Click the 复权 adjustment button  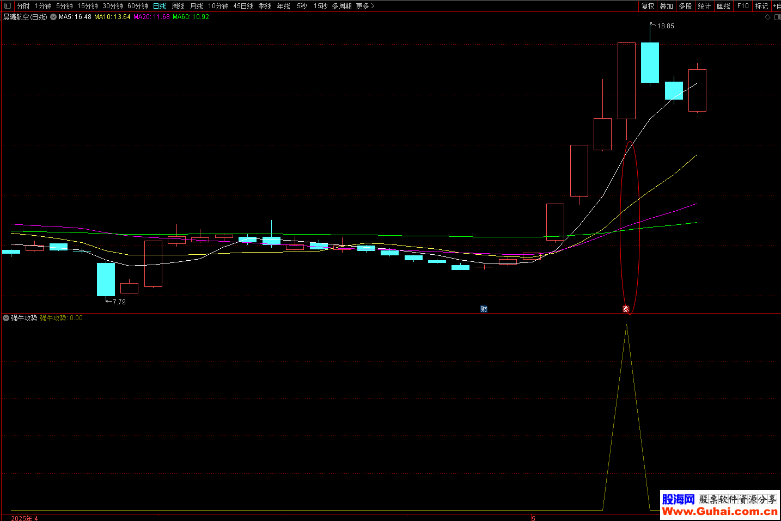[x=648, y=6]
